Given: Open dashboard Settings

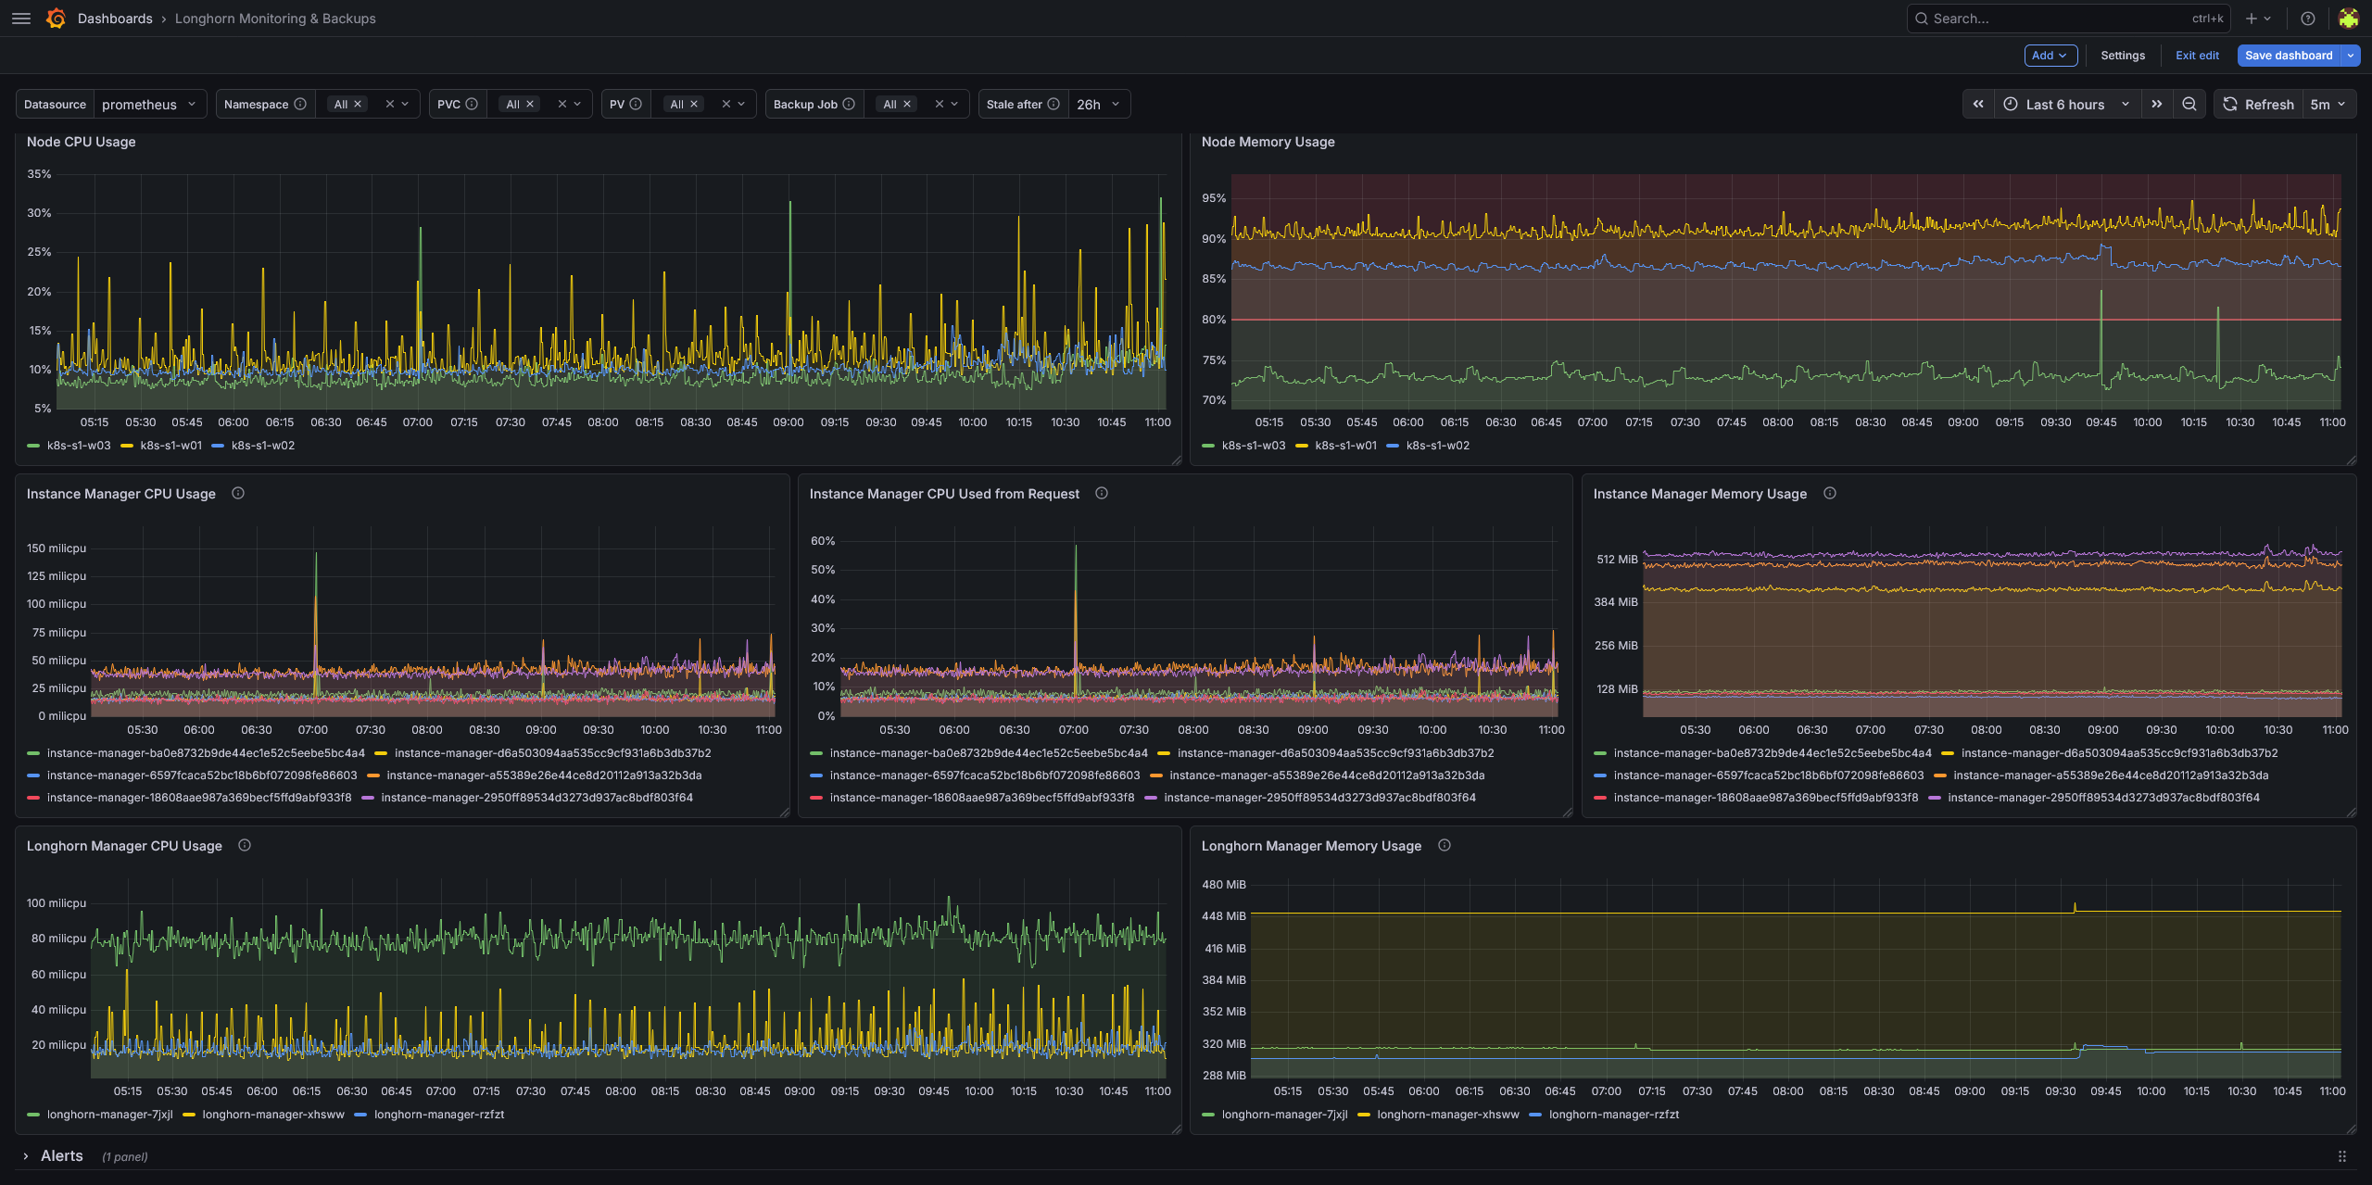Looking at the screenshot, I should pyautogui.click(x=2123, y=56).
